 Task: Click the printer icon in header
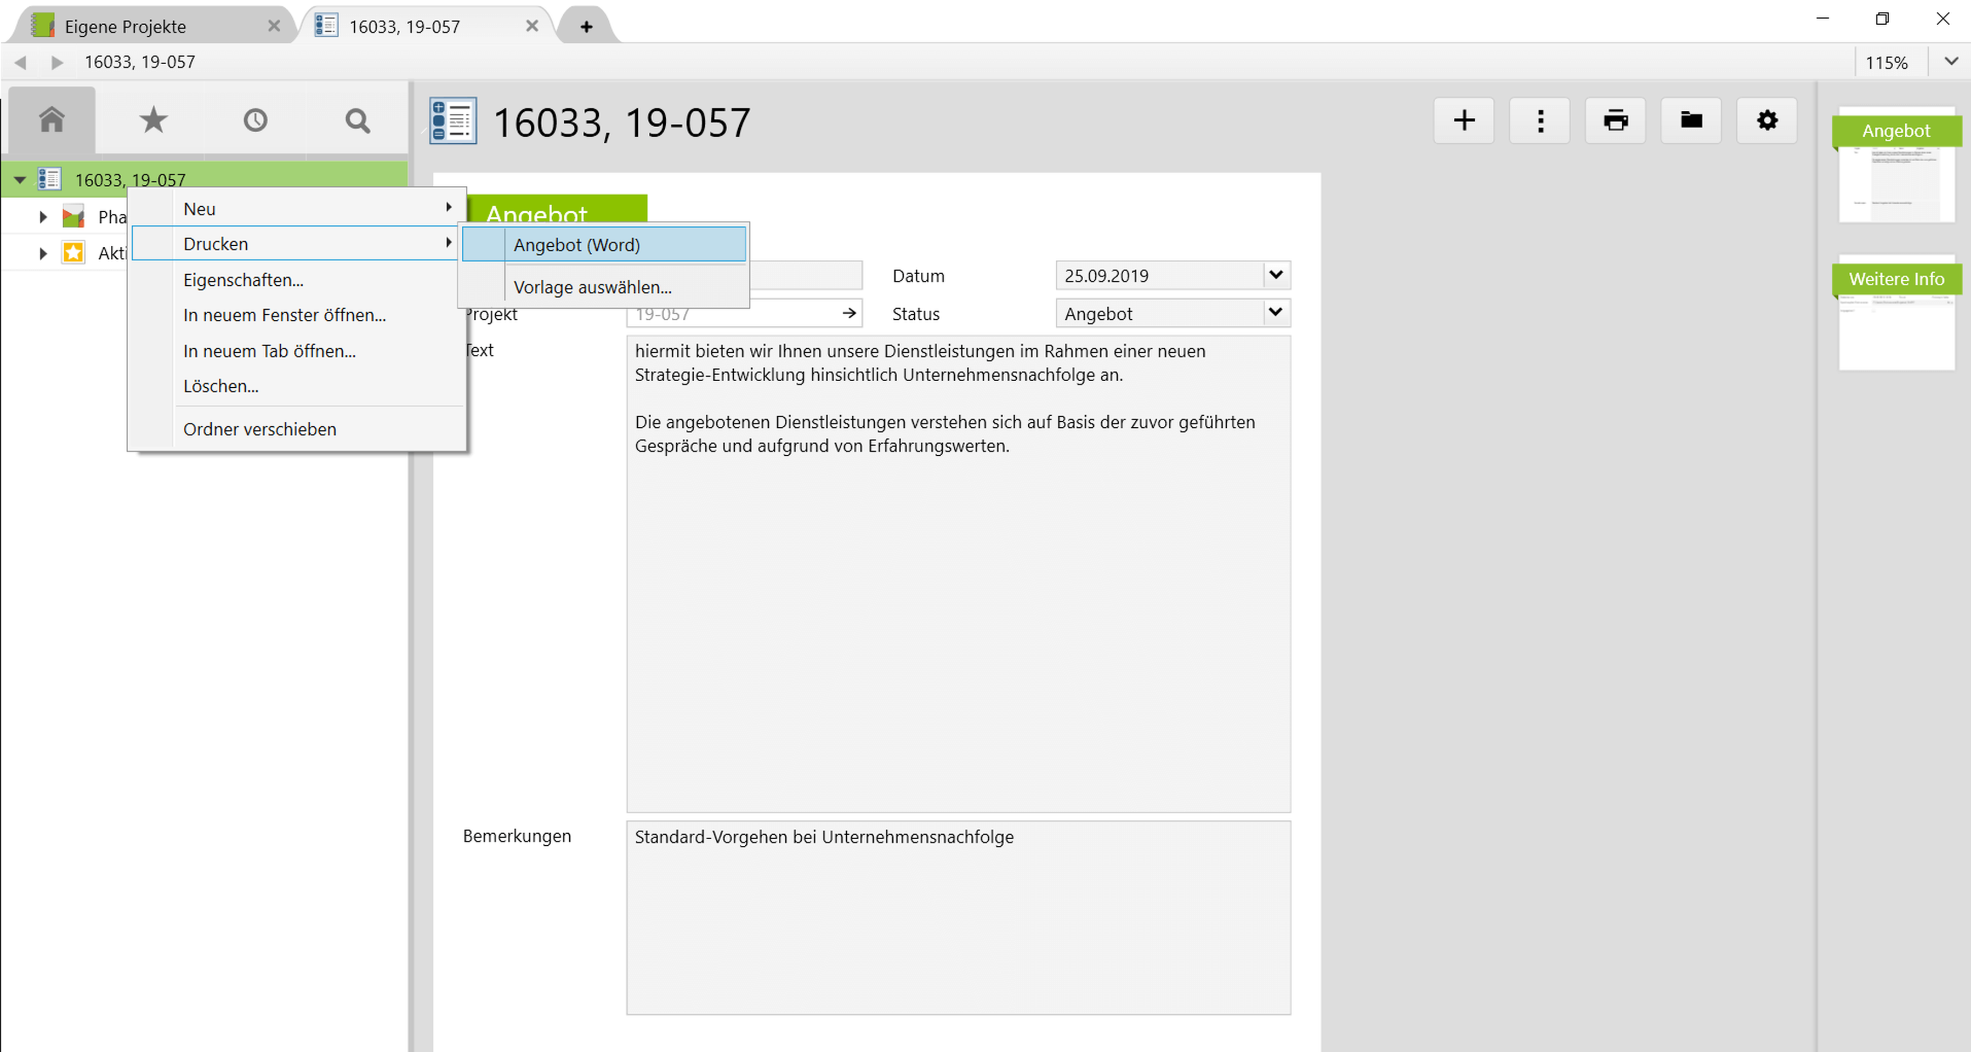[x=1615, y=120]
